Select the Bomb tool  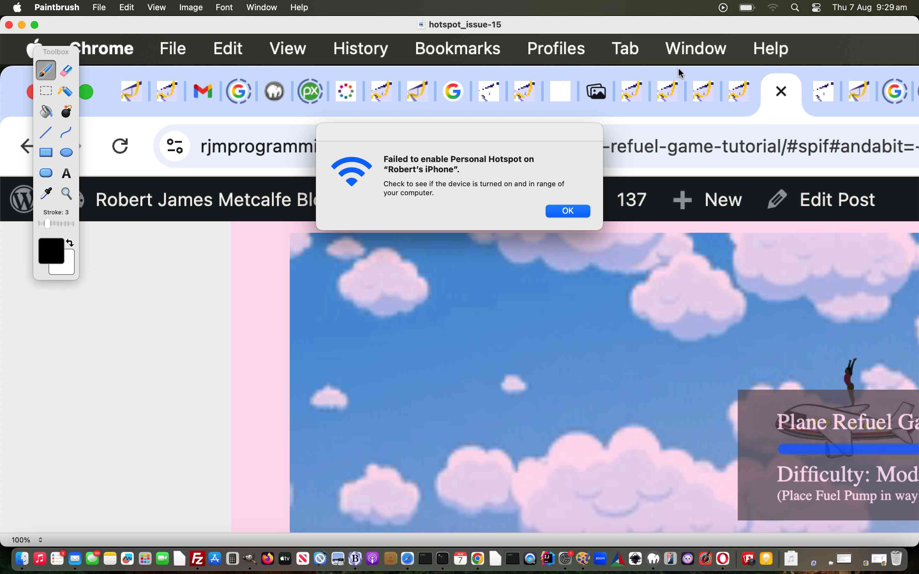point(66,112)
